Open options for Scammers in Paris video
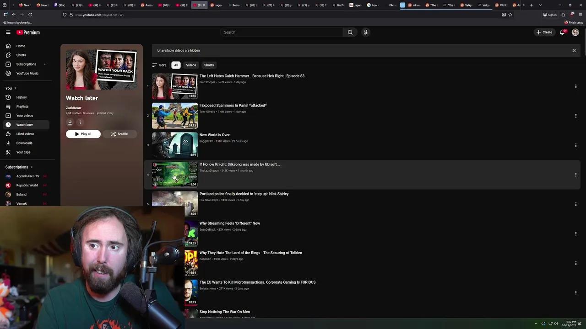 [x=575, y=116]
